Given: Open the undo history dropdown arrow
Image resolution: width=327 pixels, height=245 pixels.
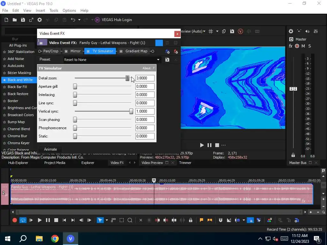Looking at the screenshot, I should [x=79, y=20].
